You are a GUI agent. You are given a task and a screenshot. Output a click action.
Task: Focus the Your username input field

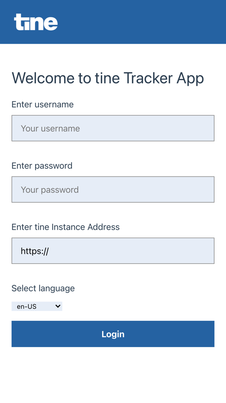point(113,128)
